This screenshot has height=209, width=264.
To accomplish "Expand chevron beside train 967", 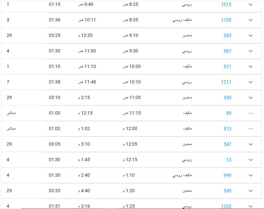I will [x=251, y=51].
